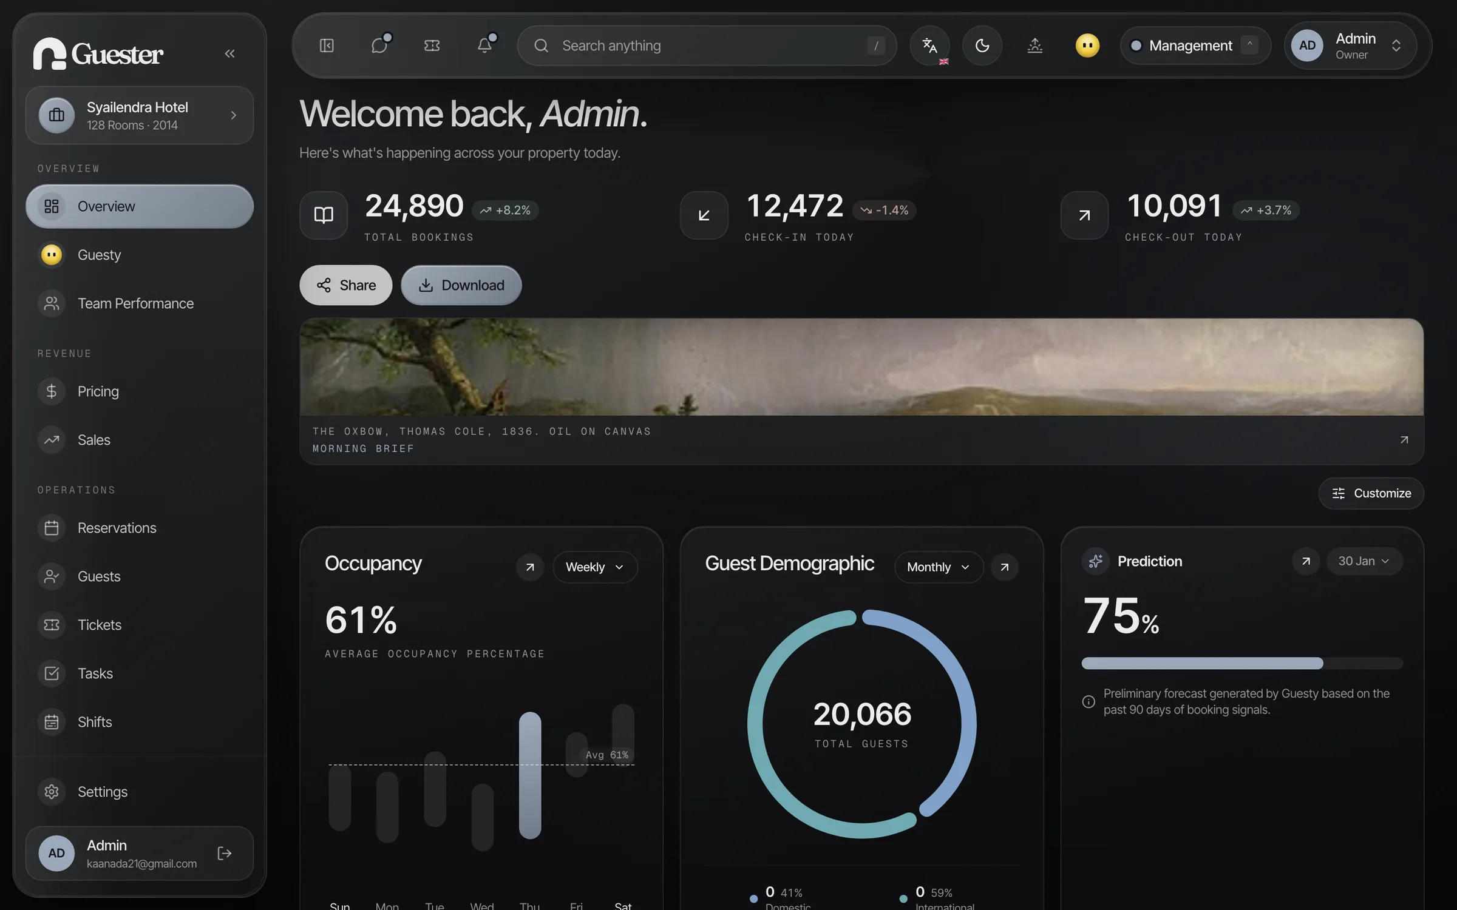1457x910 pixels.
Task: Click the Download button
Action: point(461,285)
